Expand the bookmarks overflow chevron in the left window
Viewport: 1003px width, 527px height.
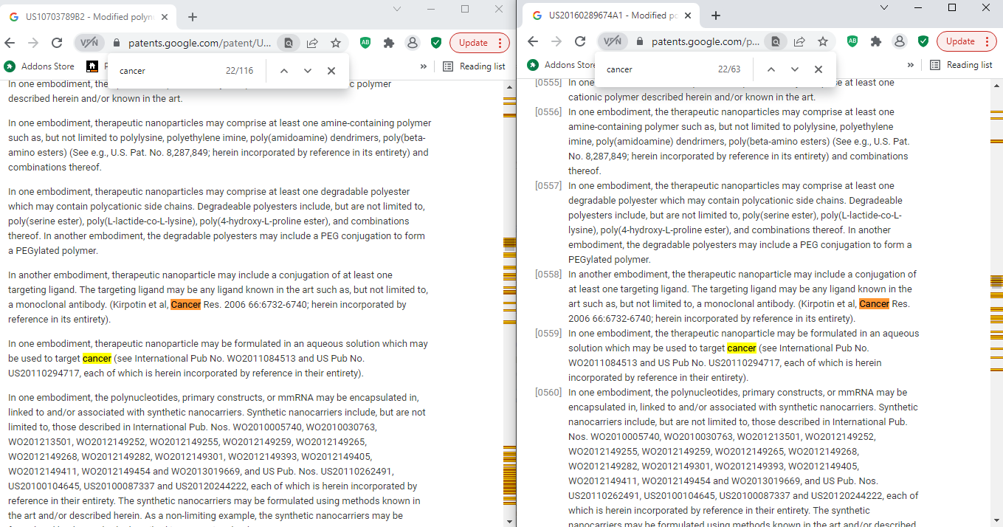424,66
